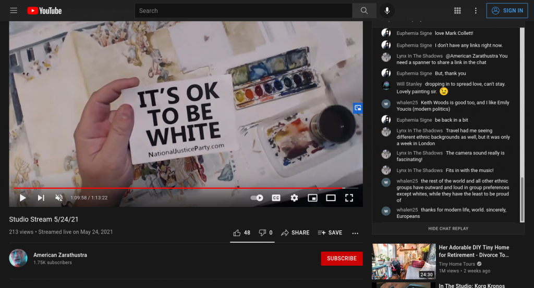
Task: Skip to next video
Action: point(41,198)
